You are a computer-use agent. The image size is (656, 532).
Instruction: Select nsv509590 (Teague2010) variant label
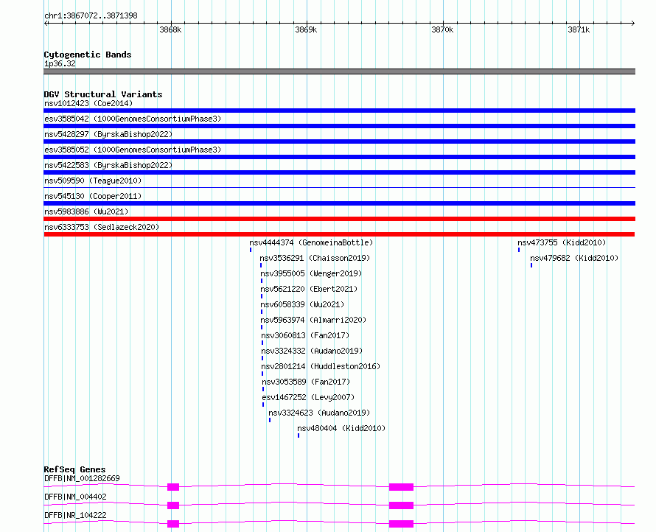point(93,181)
